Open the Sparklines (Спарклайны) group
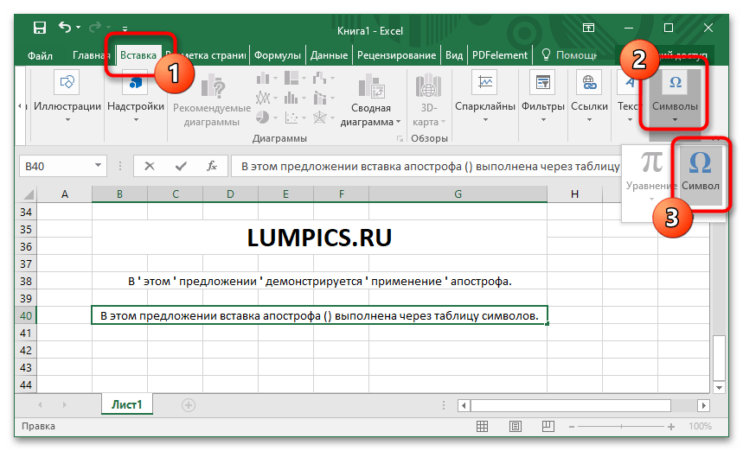743x451 pixels. 484,95
